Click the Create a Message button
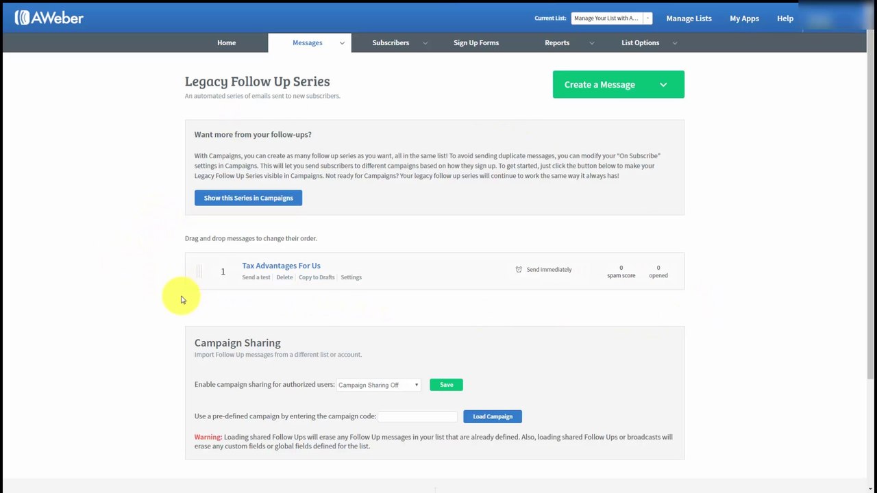The width and height of the screenshot is (877, 493). [618, 84]
